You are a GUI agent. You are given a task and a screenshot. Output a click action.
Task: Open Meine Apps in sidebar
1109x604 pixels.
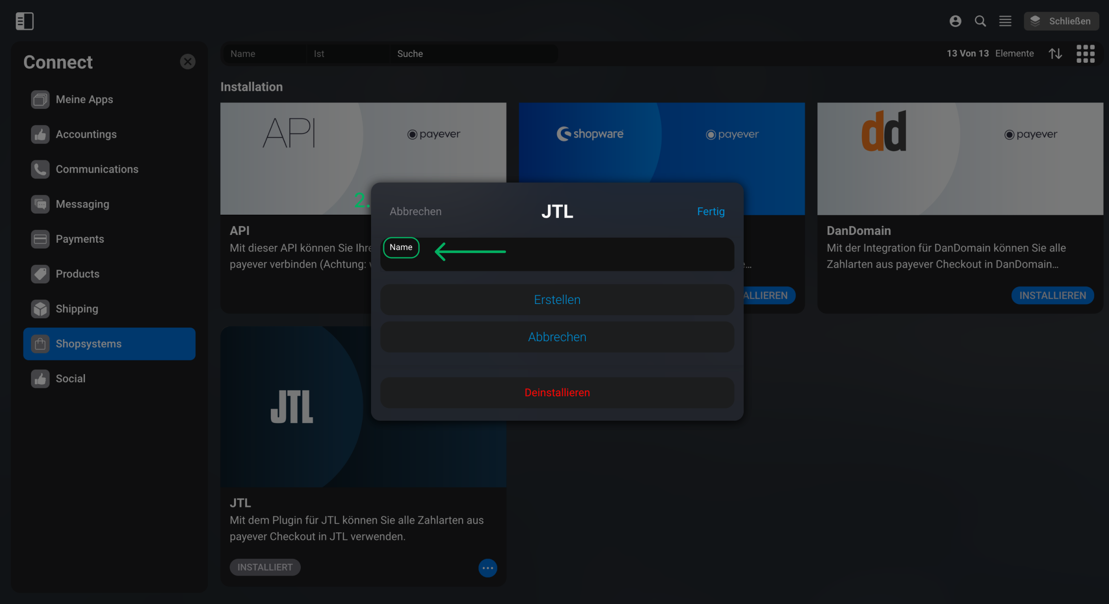click(109, 100)
